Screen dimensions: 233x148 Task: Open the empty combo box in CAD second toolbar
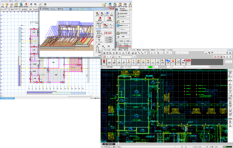127,57
